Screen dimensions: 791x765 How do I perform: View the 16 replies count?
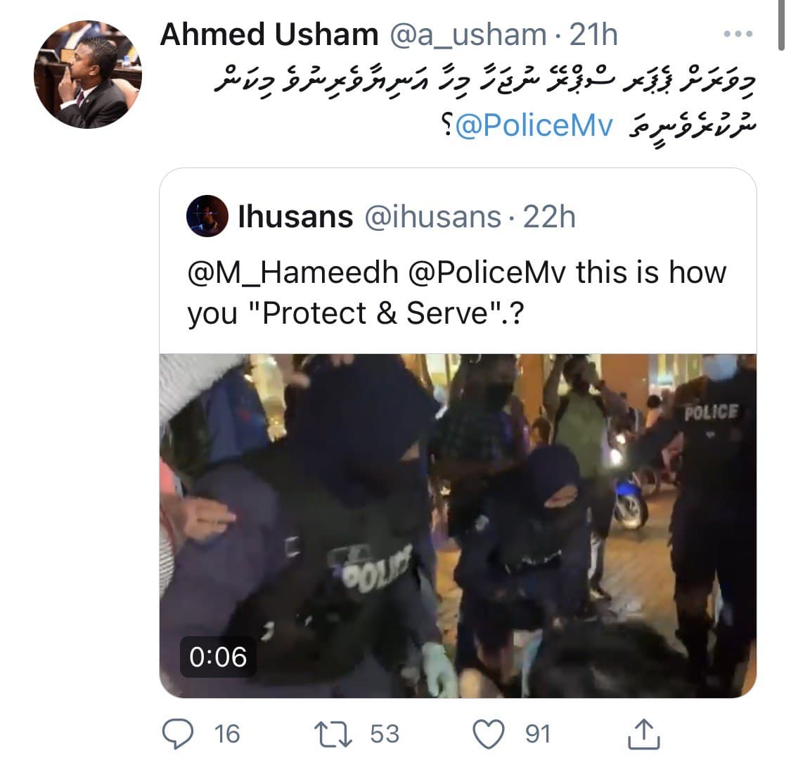(x=227, y=734)
